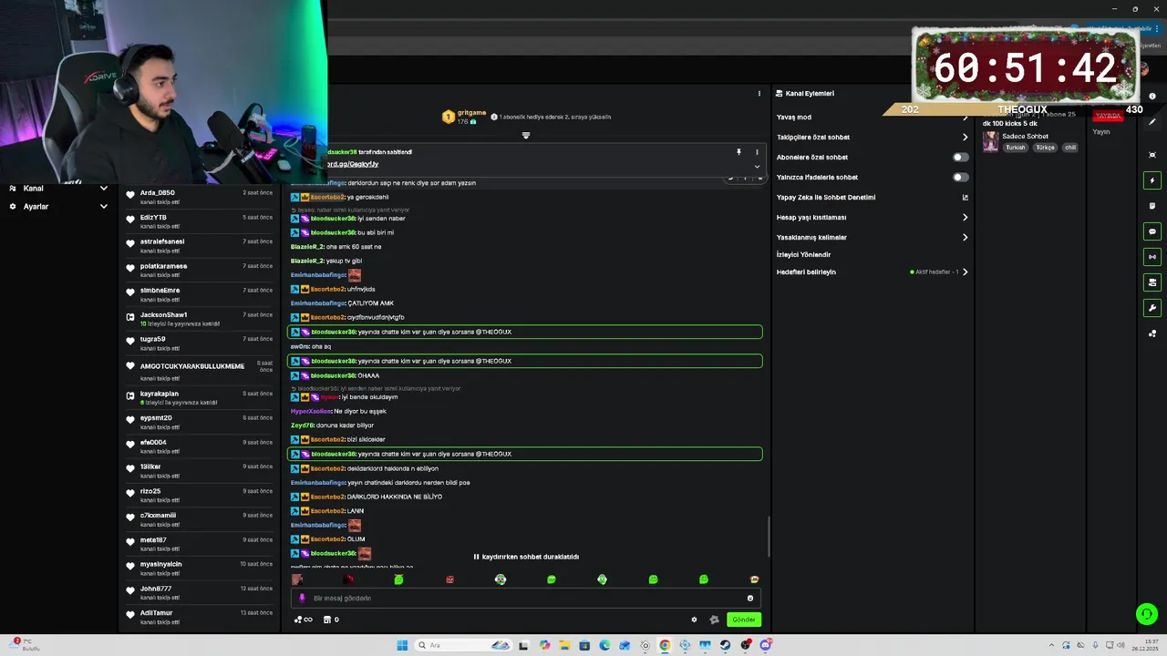The image size is (1167, 656).
Task: Expand Hesap yaşı kısıtlaması settings
Action: pos(965,217)
